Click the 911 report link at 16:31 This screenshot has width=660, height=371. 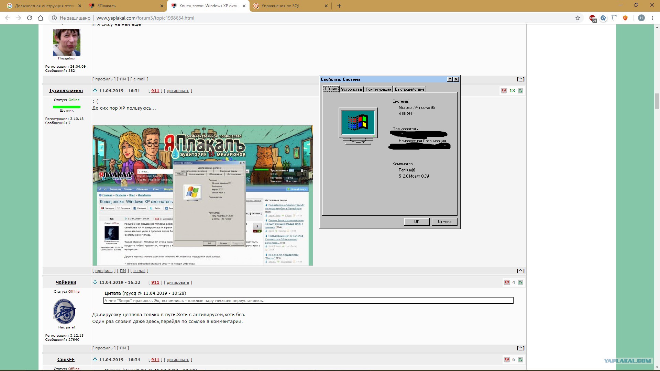[x=155, y=91]
